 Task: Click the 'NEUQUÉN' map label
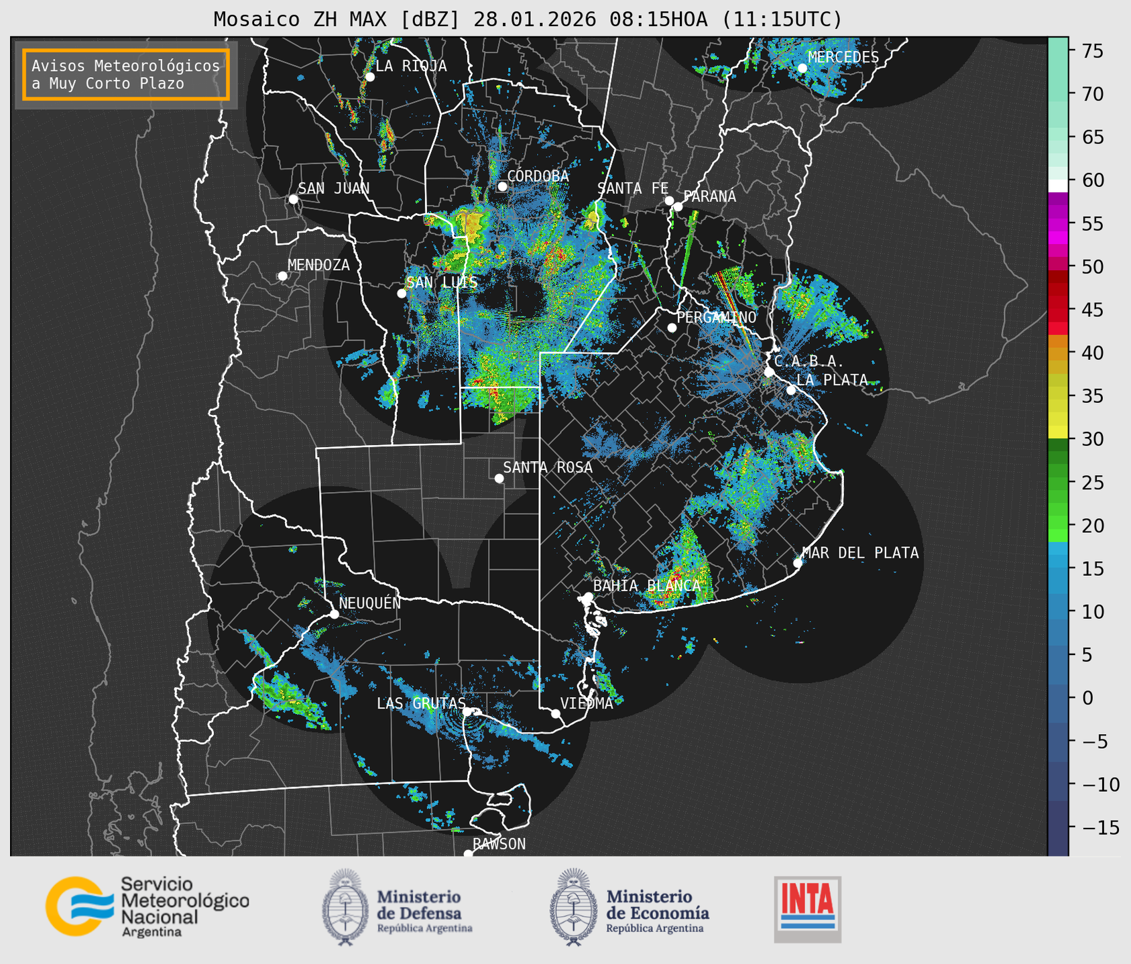pos(369,603)
